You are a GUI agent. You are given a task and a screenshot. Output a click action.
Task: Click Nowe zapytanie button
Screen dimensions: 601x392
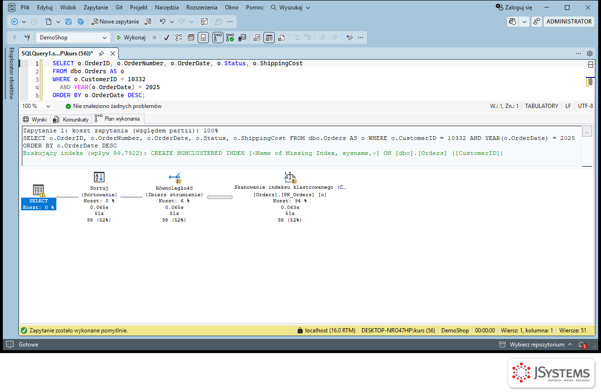point(116,22)
